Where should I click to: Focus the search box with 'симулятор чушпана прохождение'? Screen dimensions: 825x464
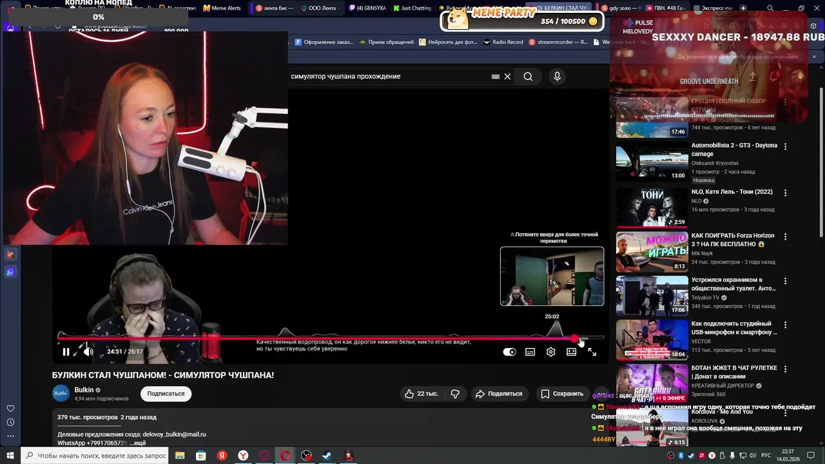pos(387,76)
